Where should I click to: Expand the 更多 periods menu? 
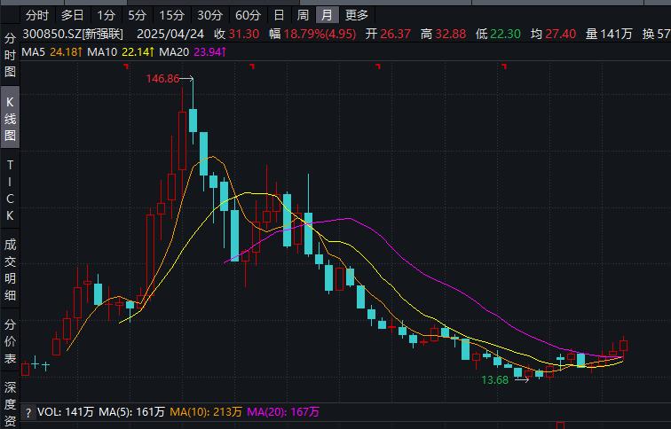pyautogui.click(x=357, y=15)
